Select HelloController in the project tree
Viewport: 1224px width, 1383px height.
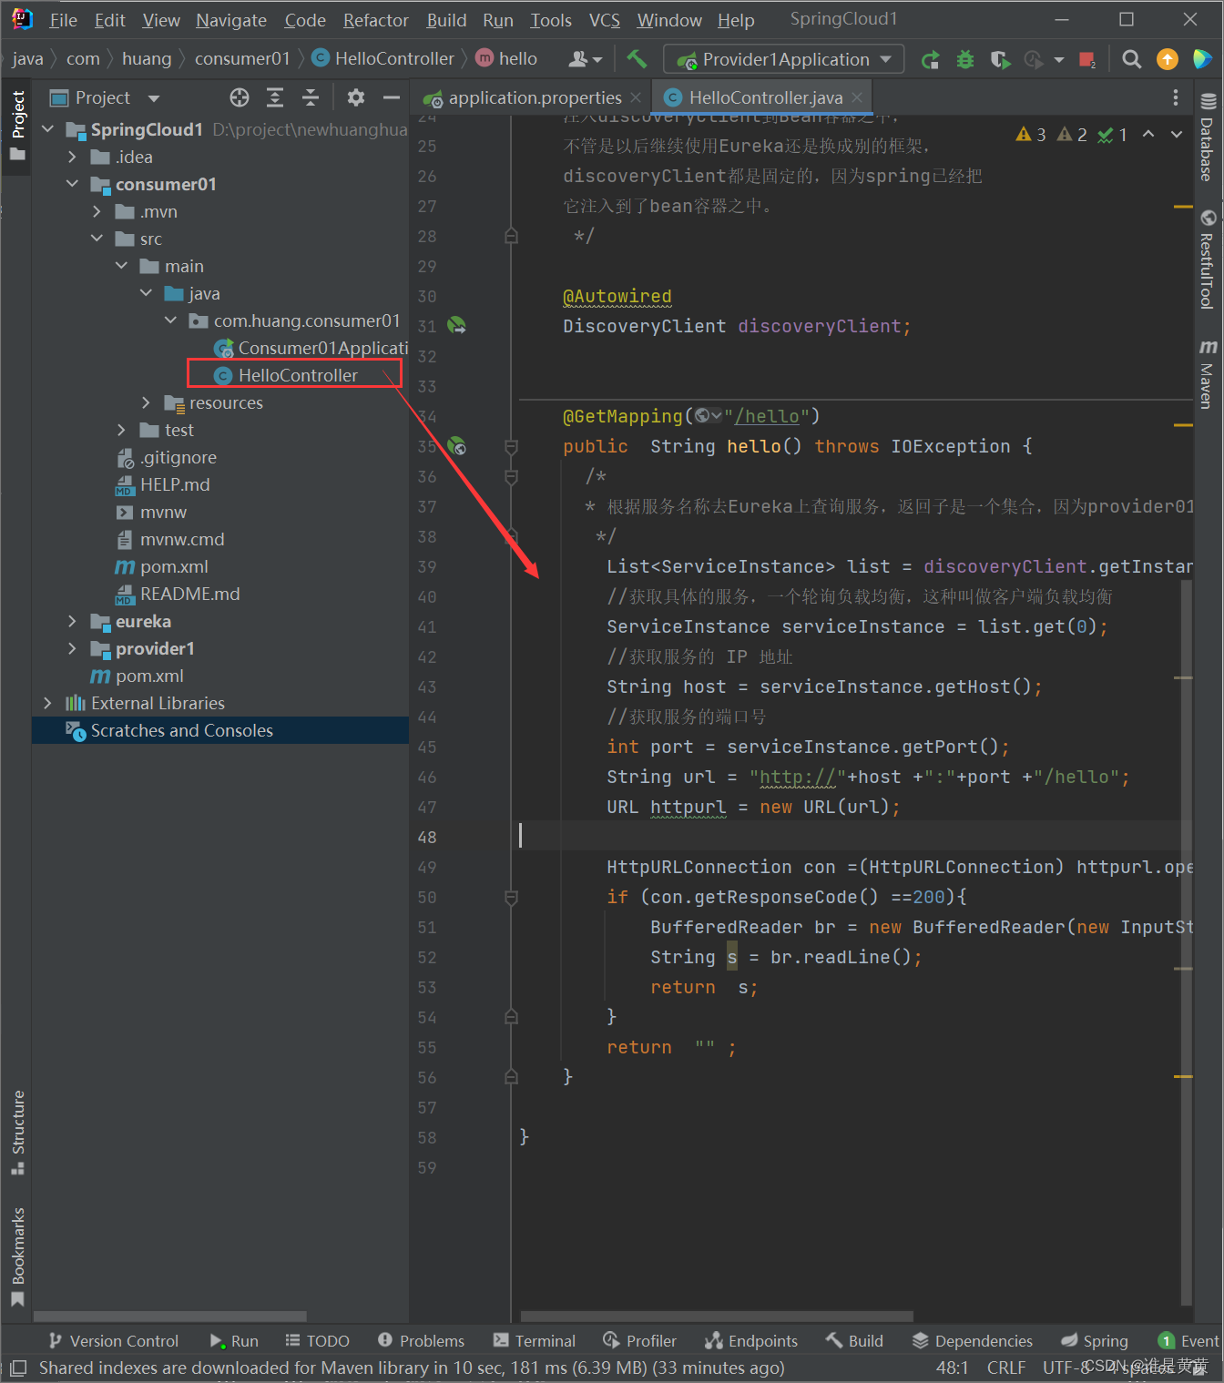pos(298,375)
